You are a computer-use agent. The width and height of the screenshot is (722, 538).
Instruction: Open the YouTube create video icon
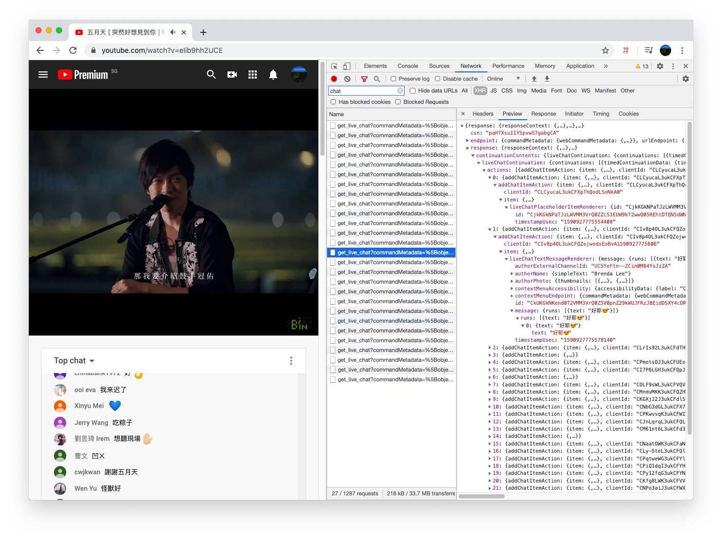point(232,75)
